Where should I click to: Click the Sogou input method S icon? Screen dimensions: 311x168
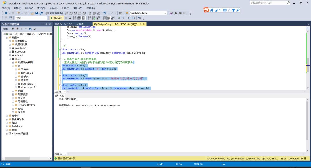pos(206,10)
